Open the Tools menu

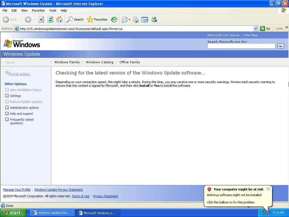pyautogui.click(x=53, y=10)
